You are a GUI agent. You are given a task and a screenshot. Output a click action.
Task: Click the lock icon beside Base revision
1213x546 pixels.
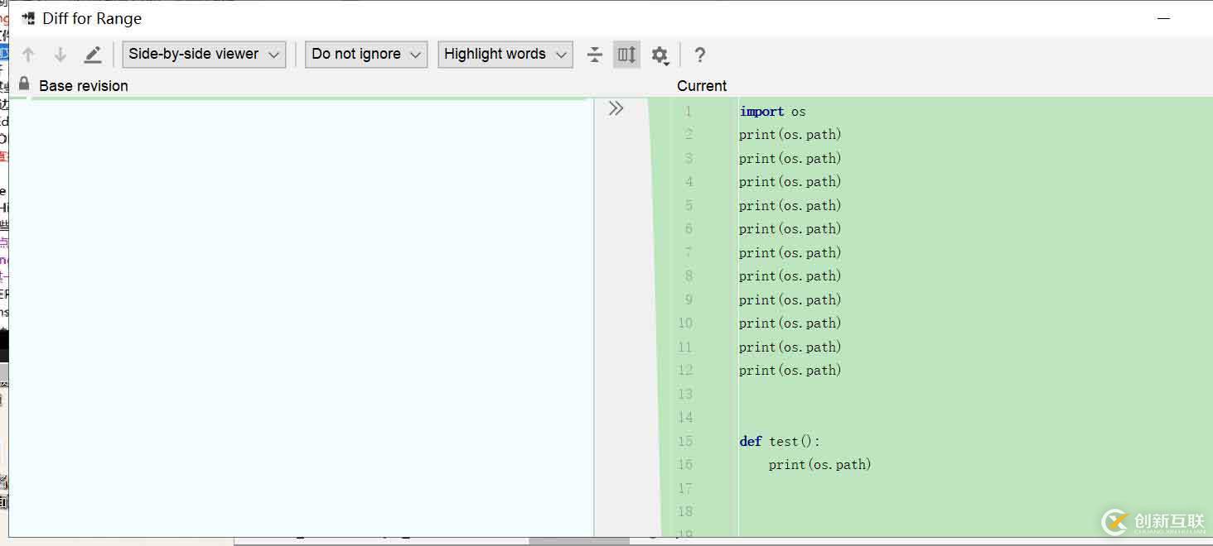point(24,84)
